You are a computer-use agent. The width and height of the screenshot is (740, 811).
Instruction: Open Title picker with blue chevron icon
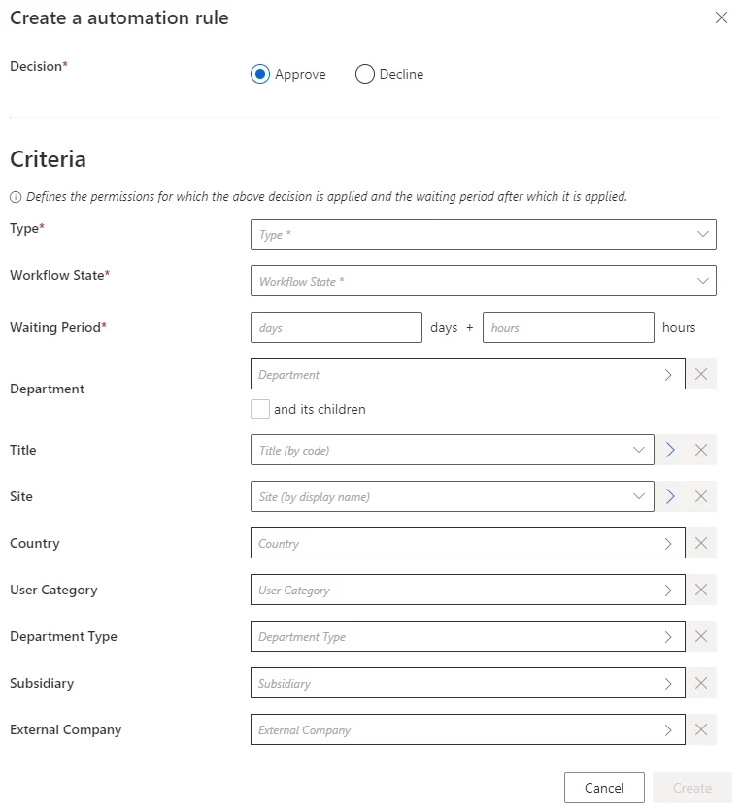coord(670,450)
